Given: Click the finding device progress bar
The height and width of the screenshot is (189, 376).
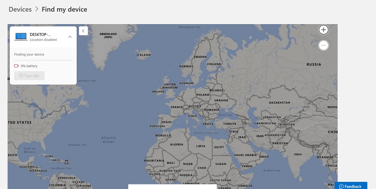Looking at the screenshot, I should point(43,60).
